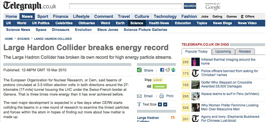Click Telegraph T icon beside police officers story
The height and width of the screenshot is (122, 268).
195,73
